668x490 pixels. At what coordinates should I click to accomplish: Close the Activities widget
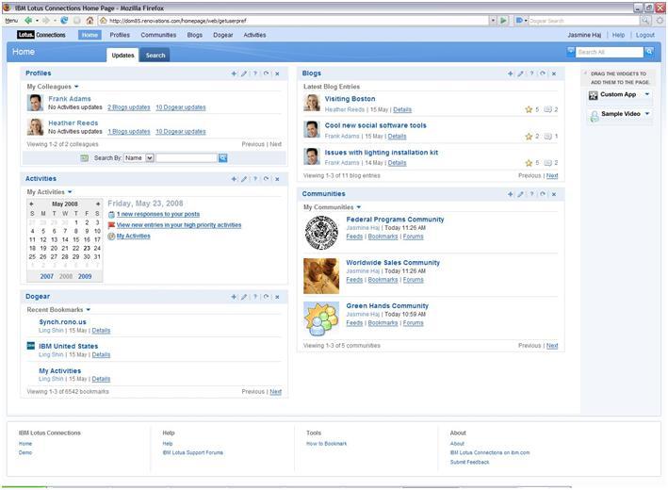point(277,179)
